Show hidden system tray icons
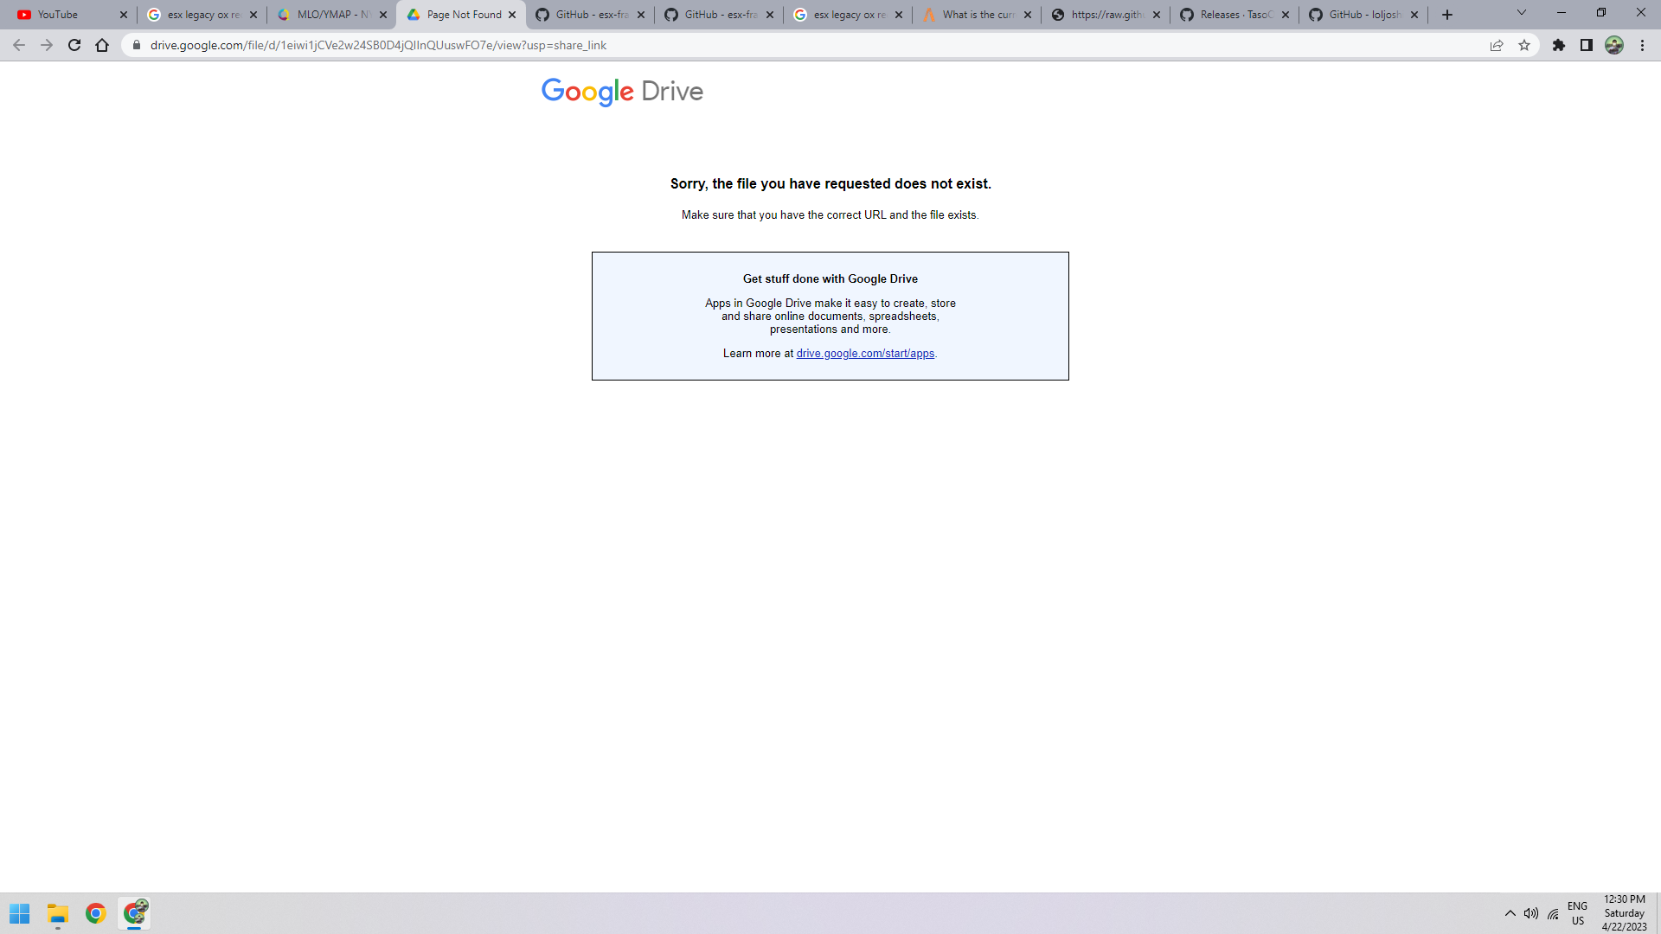Image resolution: width=1661 pixels, height=934 pixels. tap(1510, 913)
